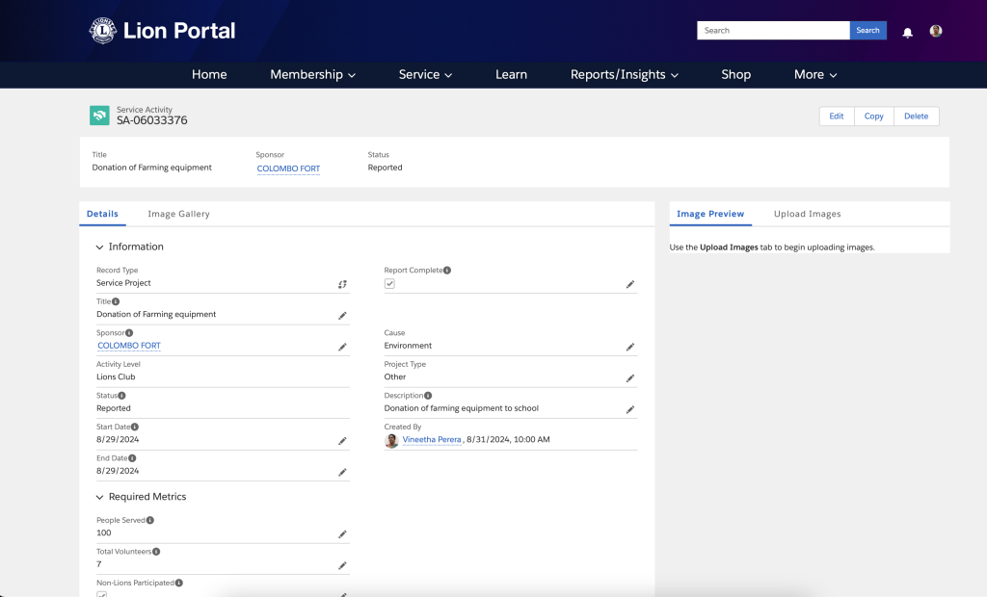Switch to the Details tab
987x597 pixels.
pyautogui.click(x=102, y=214)
